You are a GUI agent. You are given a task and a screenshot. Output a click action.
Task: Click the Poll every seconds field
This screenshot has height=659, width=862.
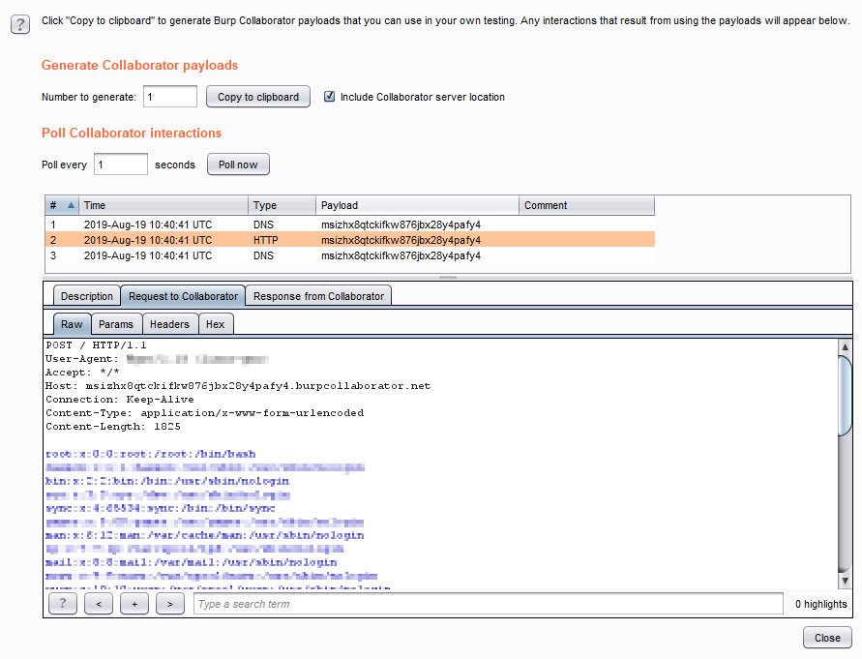(120, 164)
